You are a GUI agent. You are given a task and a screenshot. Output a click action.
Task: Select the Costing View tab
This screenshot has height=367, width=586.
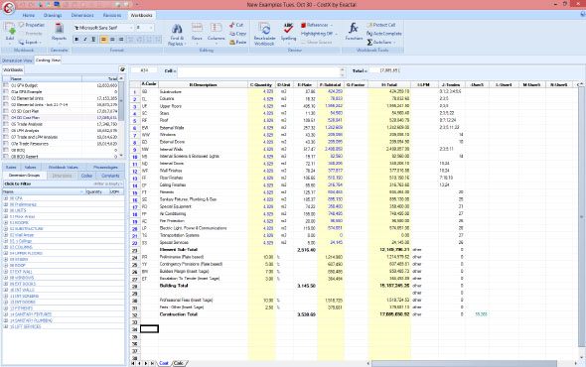pos(48,61)
